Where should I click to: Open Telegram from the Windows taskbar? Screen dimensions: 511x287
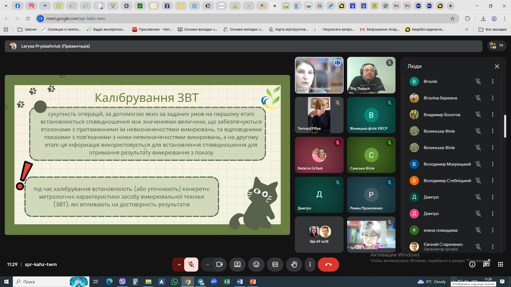click(x=201, y=282)
